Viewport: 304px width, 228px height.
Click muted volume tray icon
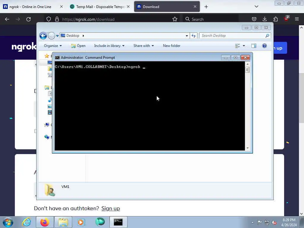pos(274,222)
